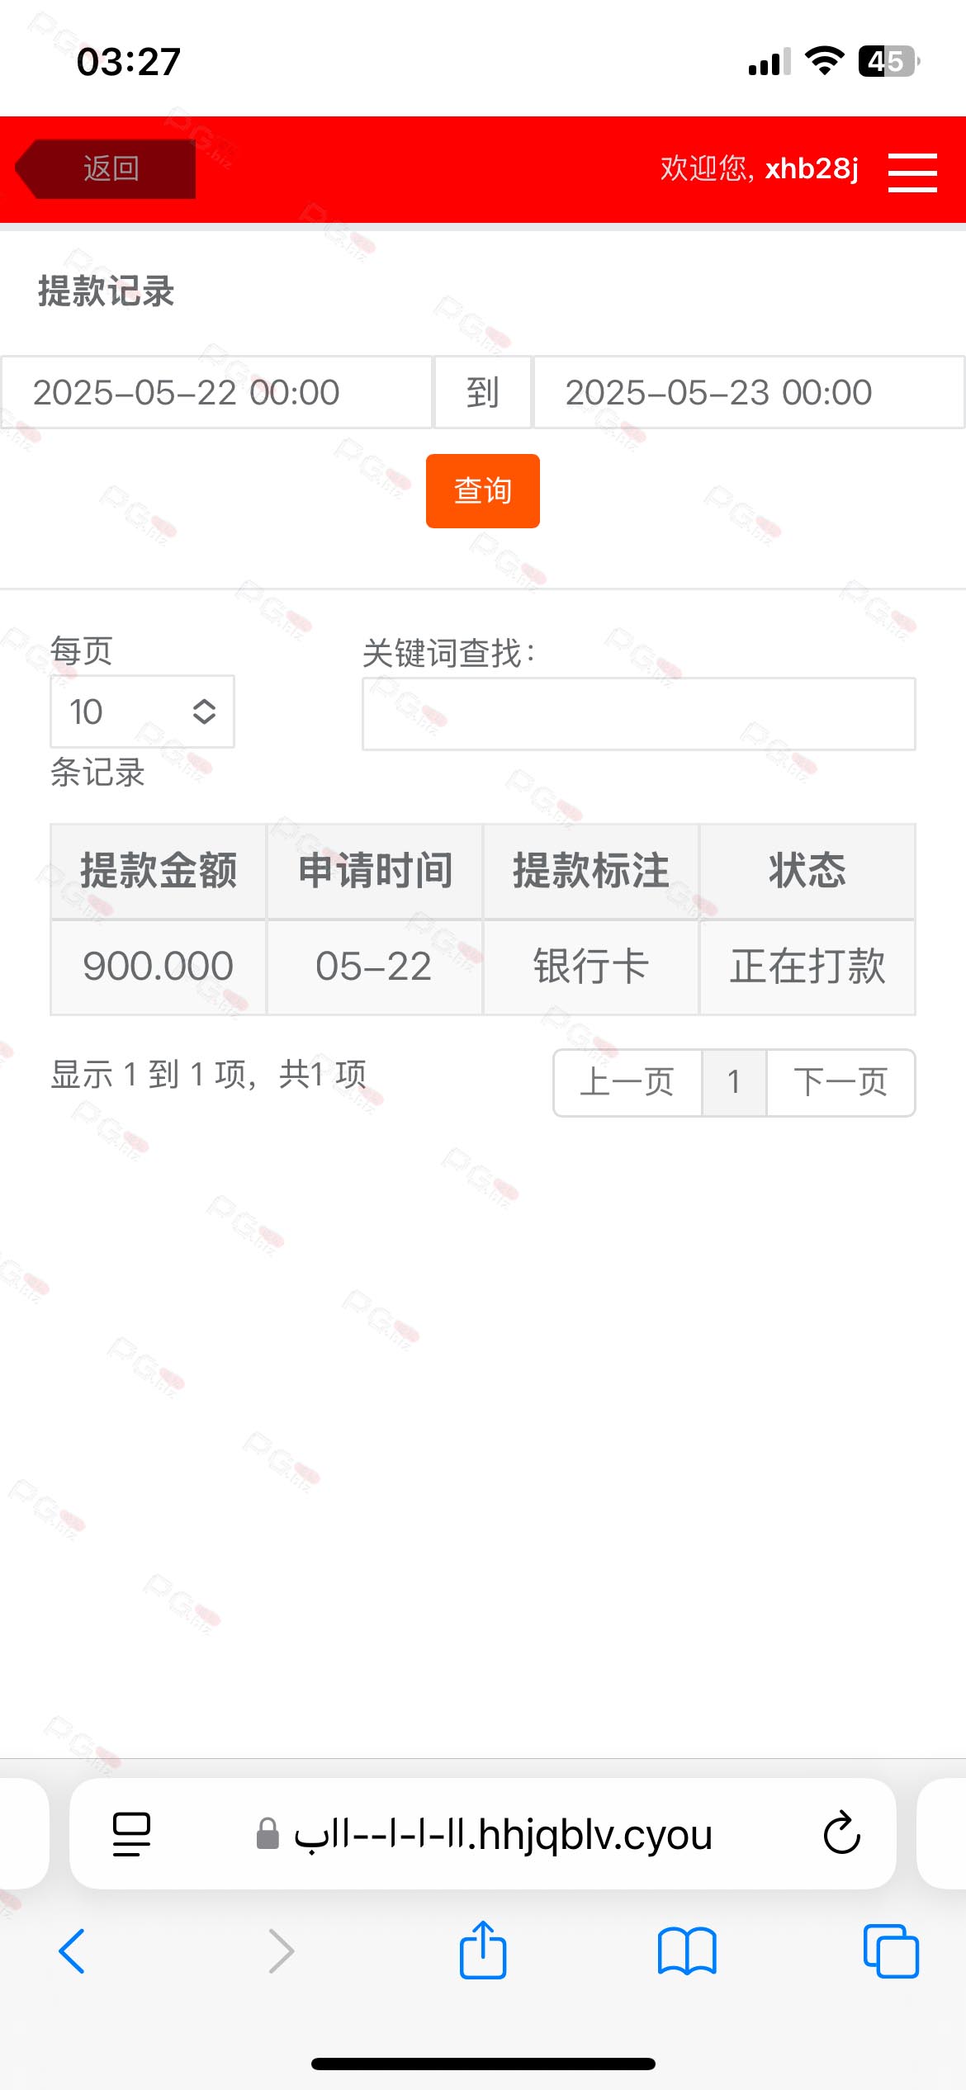Open the page settings reader icon
Screen dimensions: 966x2090
point(131,1834)
